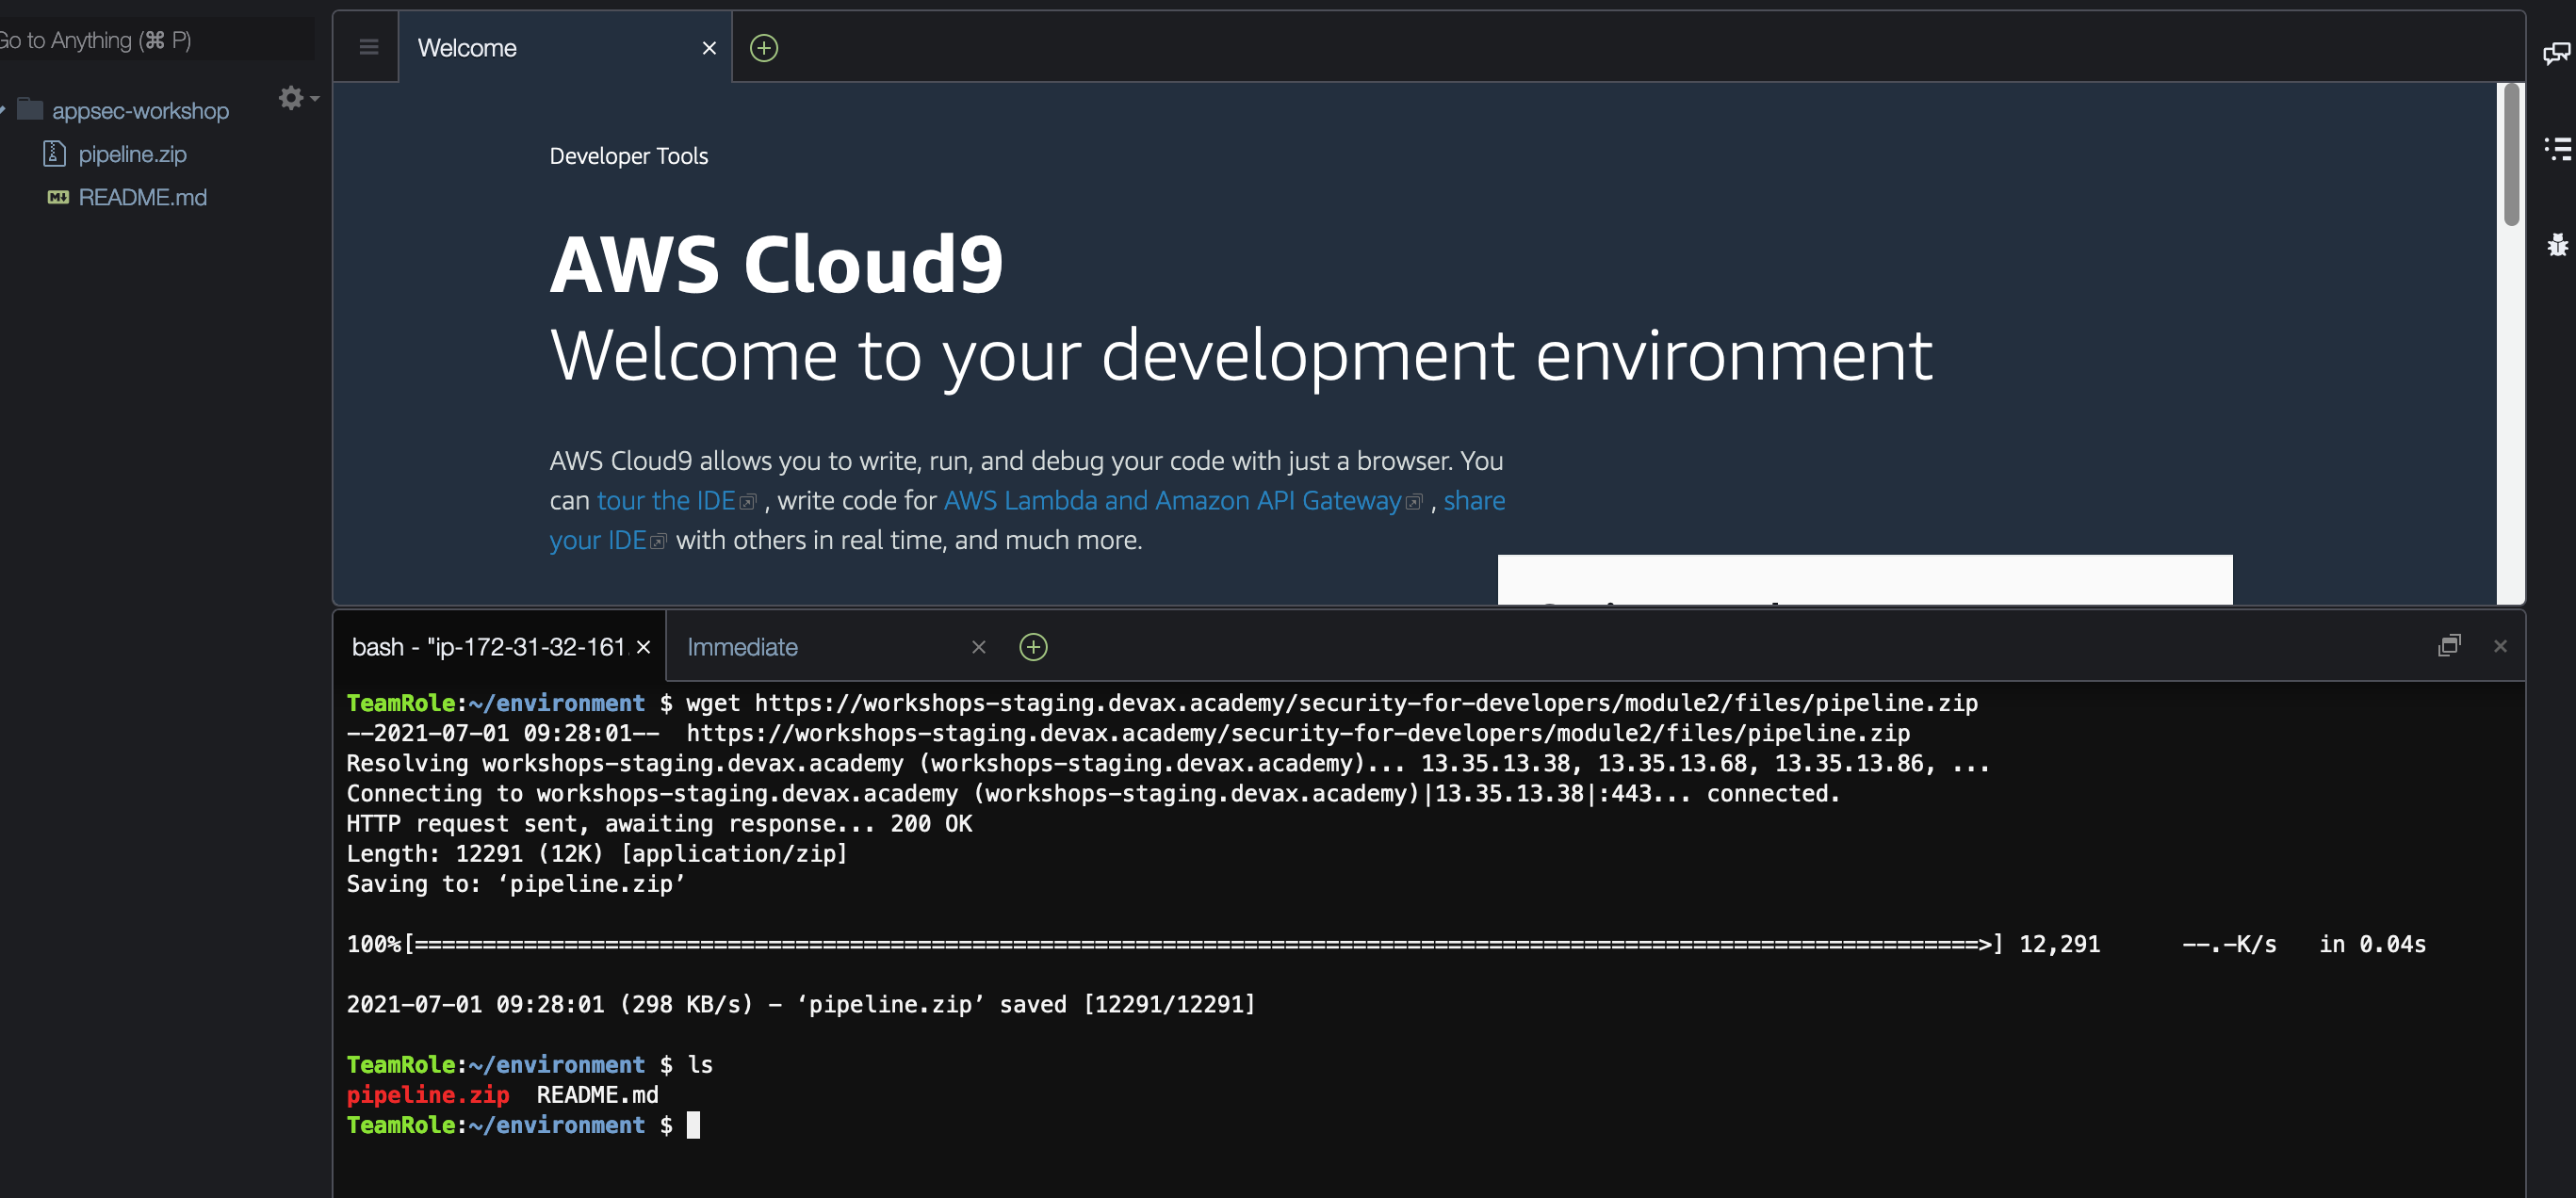The width and height of the screenshot is (2576, 1198).
Task: Click the wget URL on the first terminal line
Action: tap(1366, 703)
